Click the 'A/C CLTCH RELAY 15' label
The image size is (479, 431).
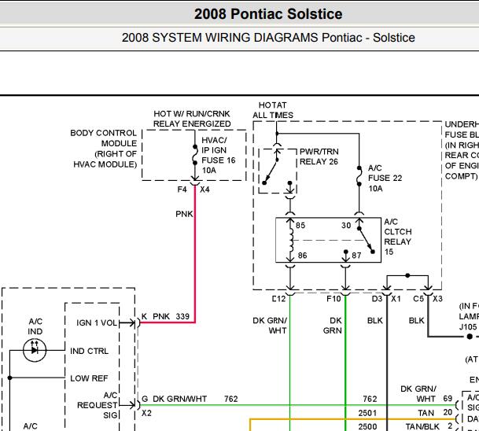click(398, 237)
